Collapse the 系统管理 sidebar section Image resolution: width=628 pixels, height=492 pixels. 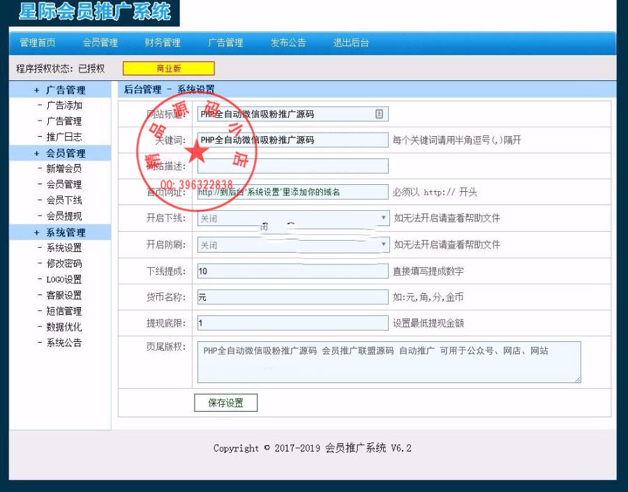coord(59,232)
